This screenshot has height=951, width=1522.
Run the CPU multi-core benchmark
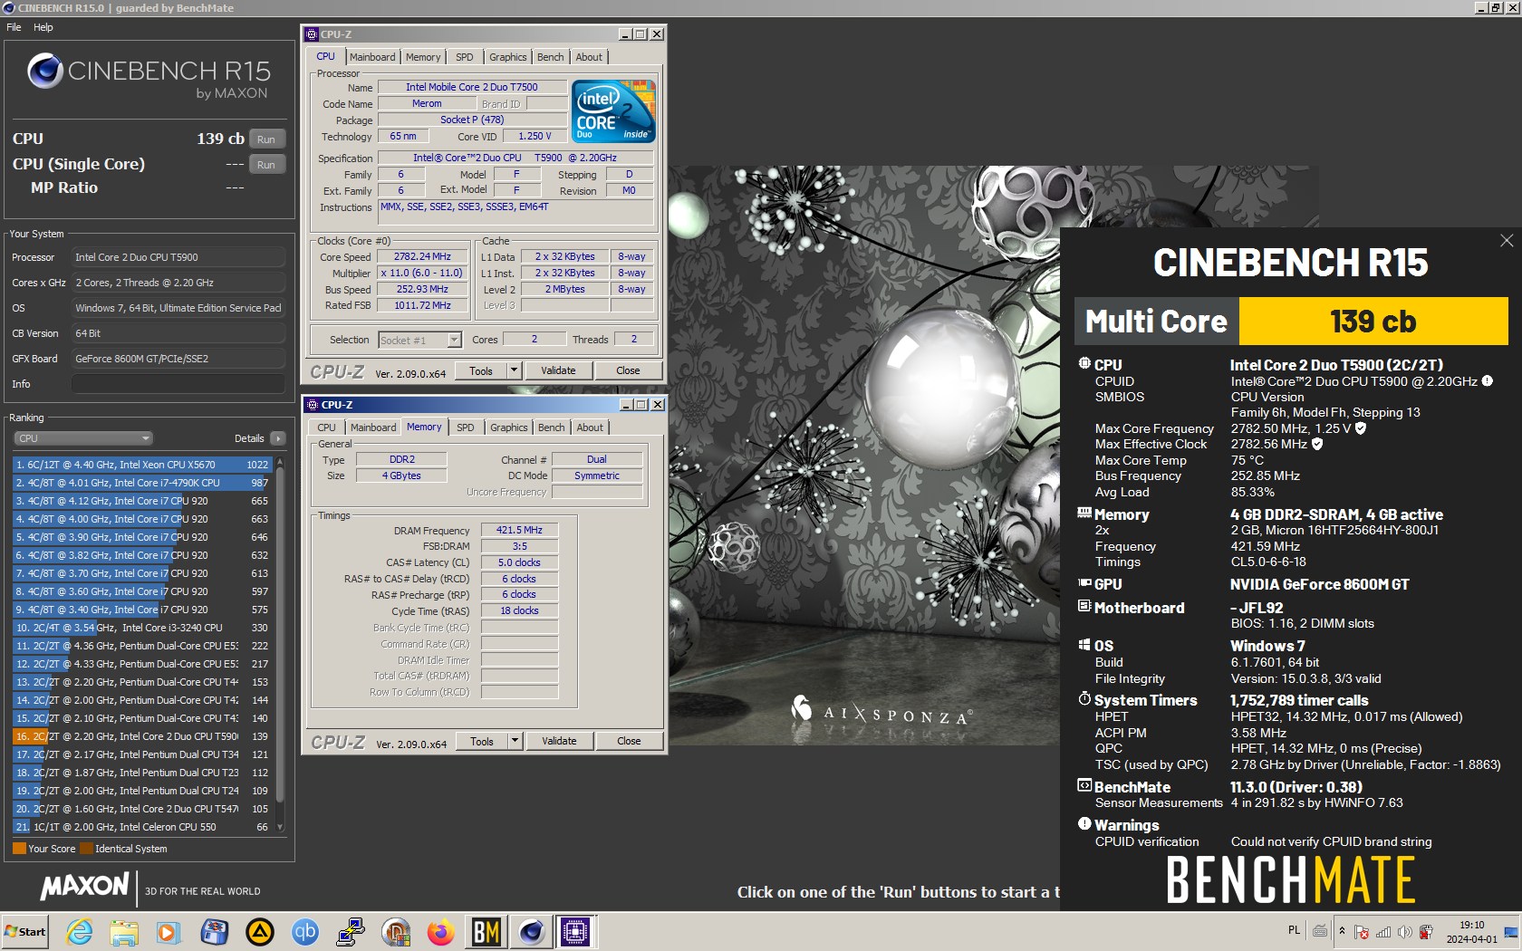pos(266,139)
